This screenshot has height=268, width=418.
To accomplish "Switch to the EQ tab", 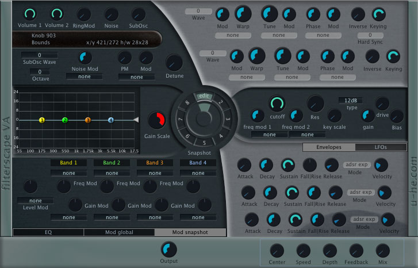I will (x=48, y=232).
